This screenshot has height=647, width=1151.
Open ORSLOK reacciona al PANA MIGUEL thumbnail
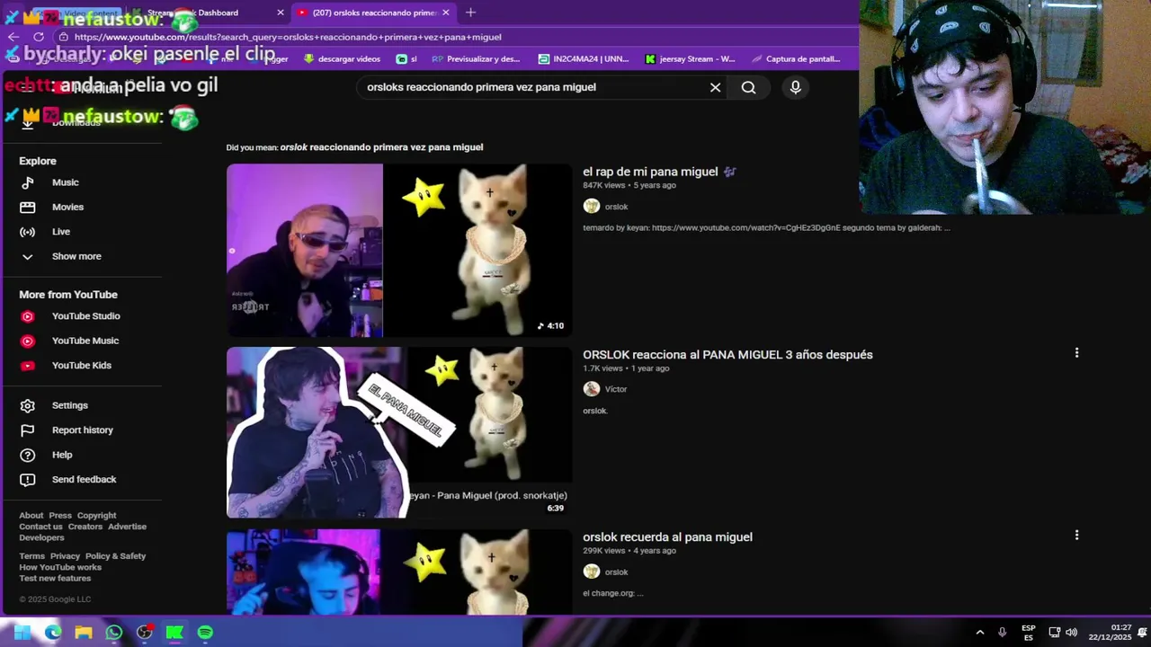point(399,432)
